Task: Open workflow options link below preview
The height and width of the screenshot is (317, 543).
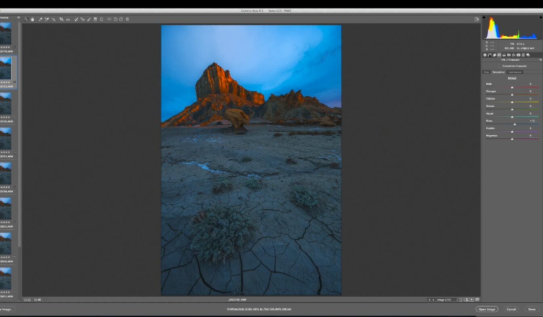Action: point(259,309)
